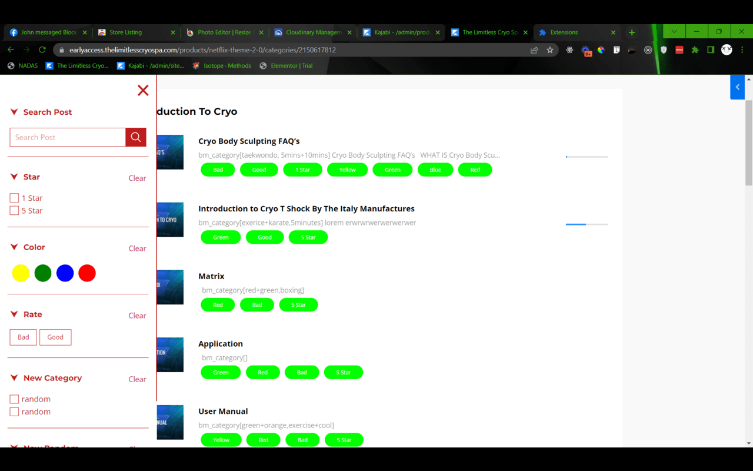Pick the red color swatch
The image size is (753, 471).
coord(87,273)
